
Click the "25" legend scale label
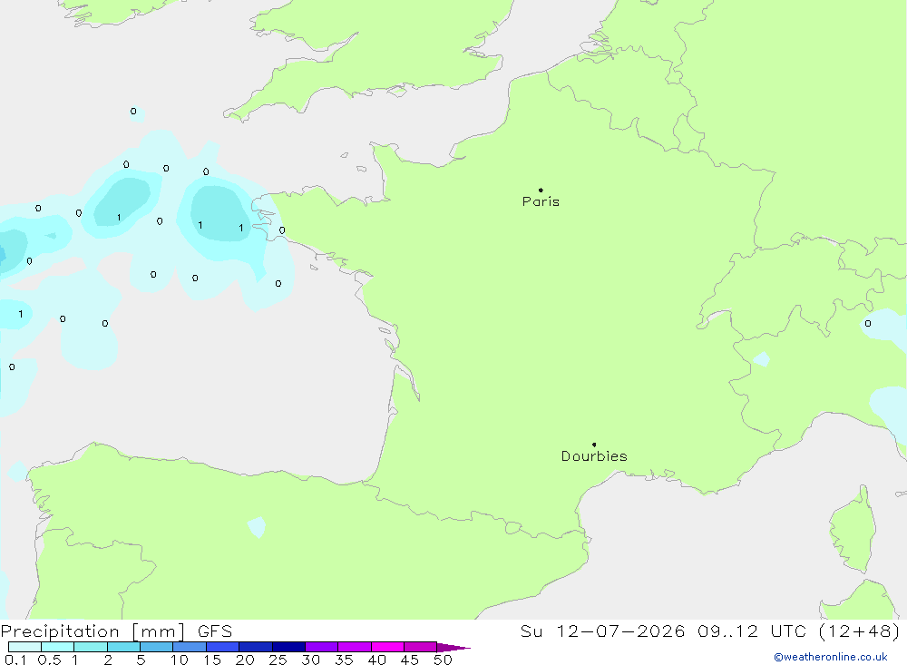click(x=278, y=660)
